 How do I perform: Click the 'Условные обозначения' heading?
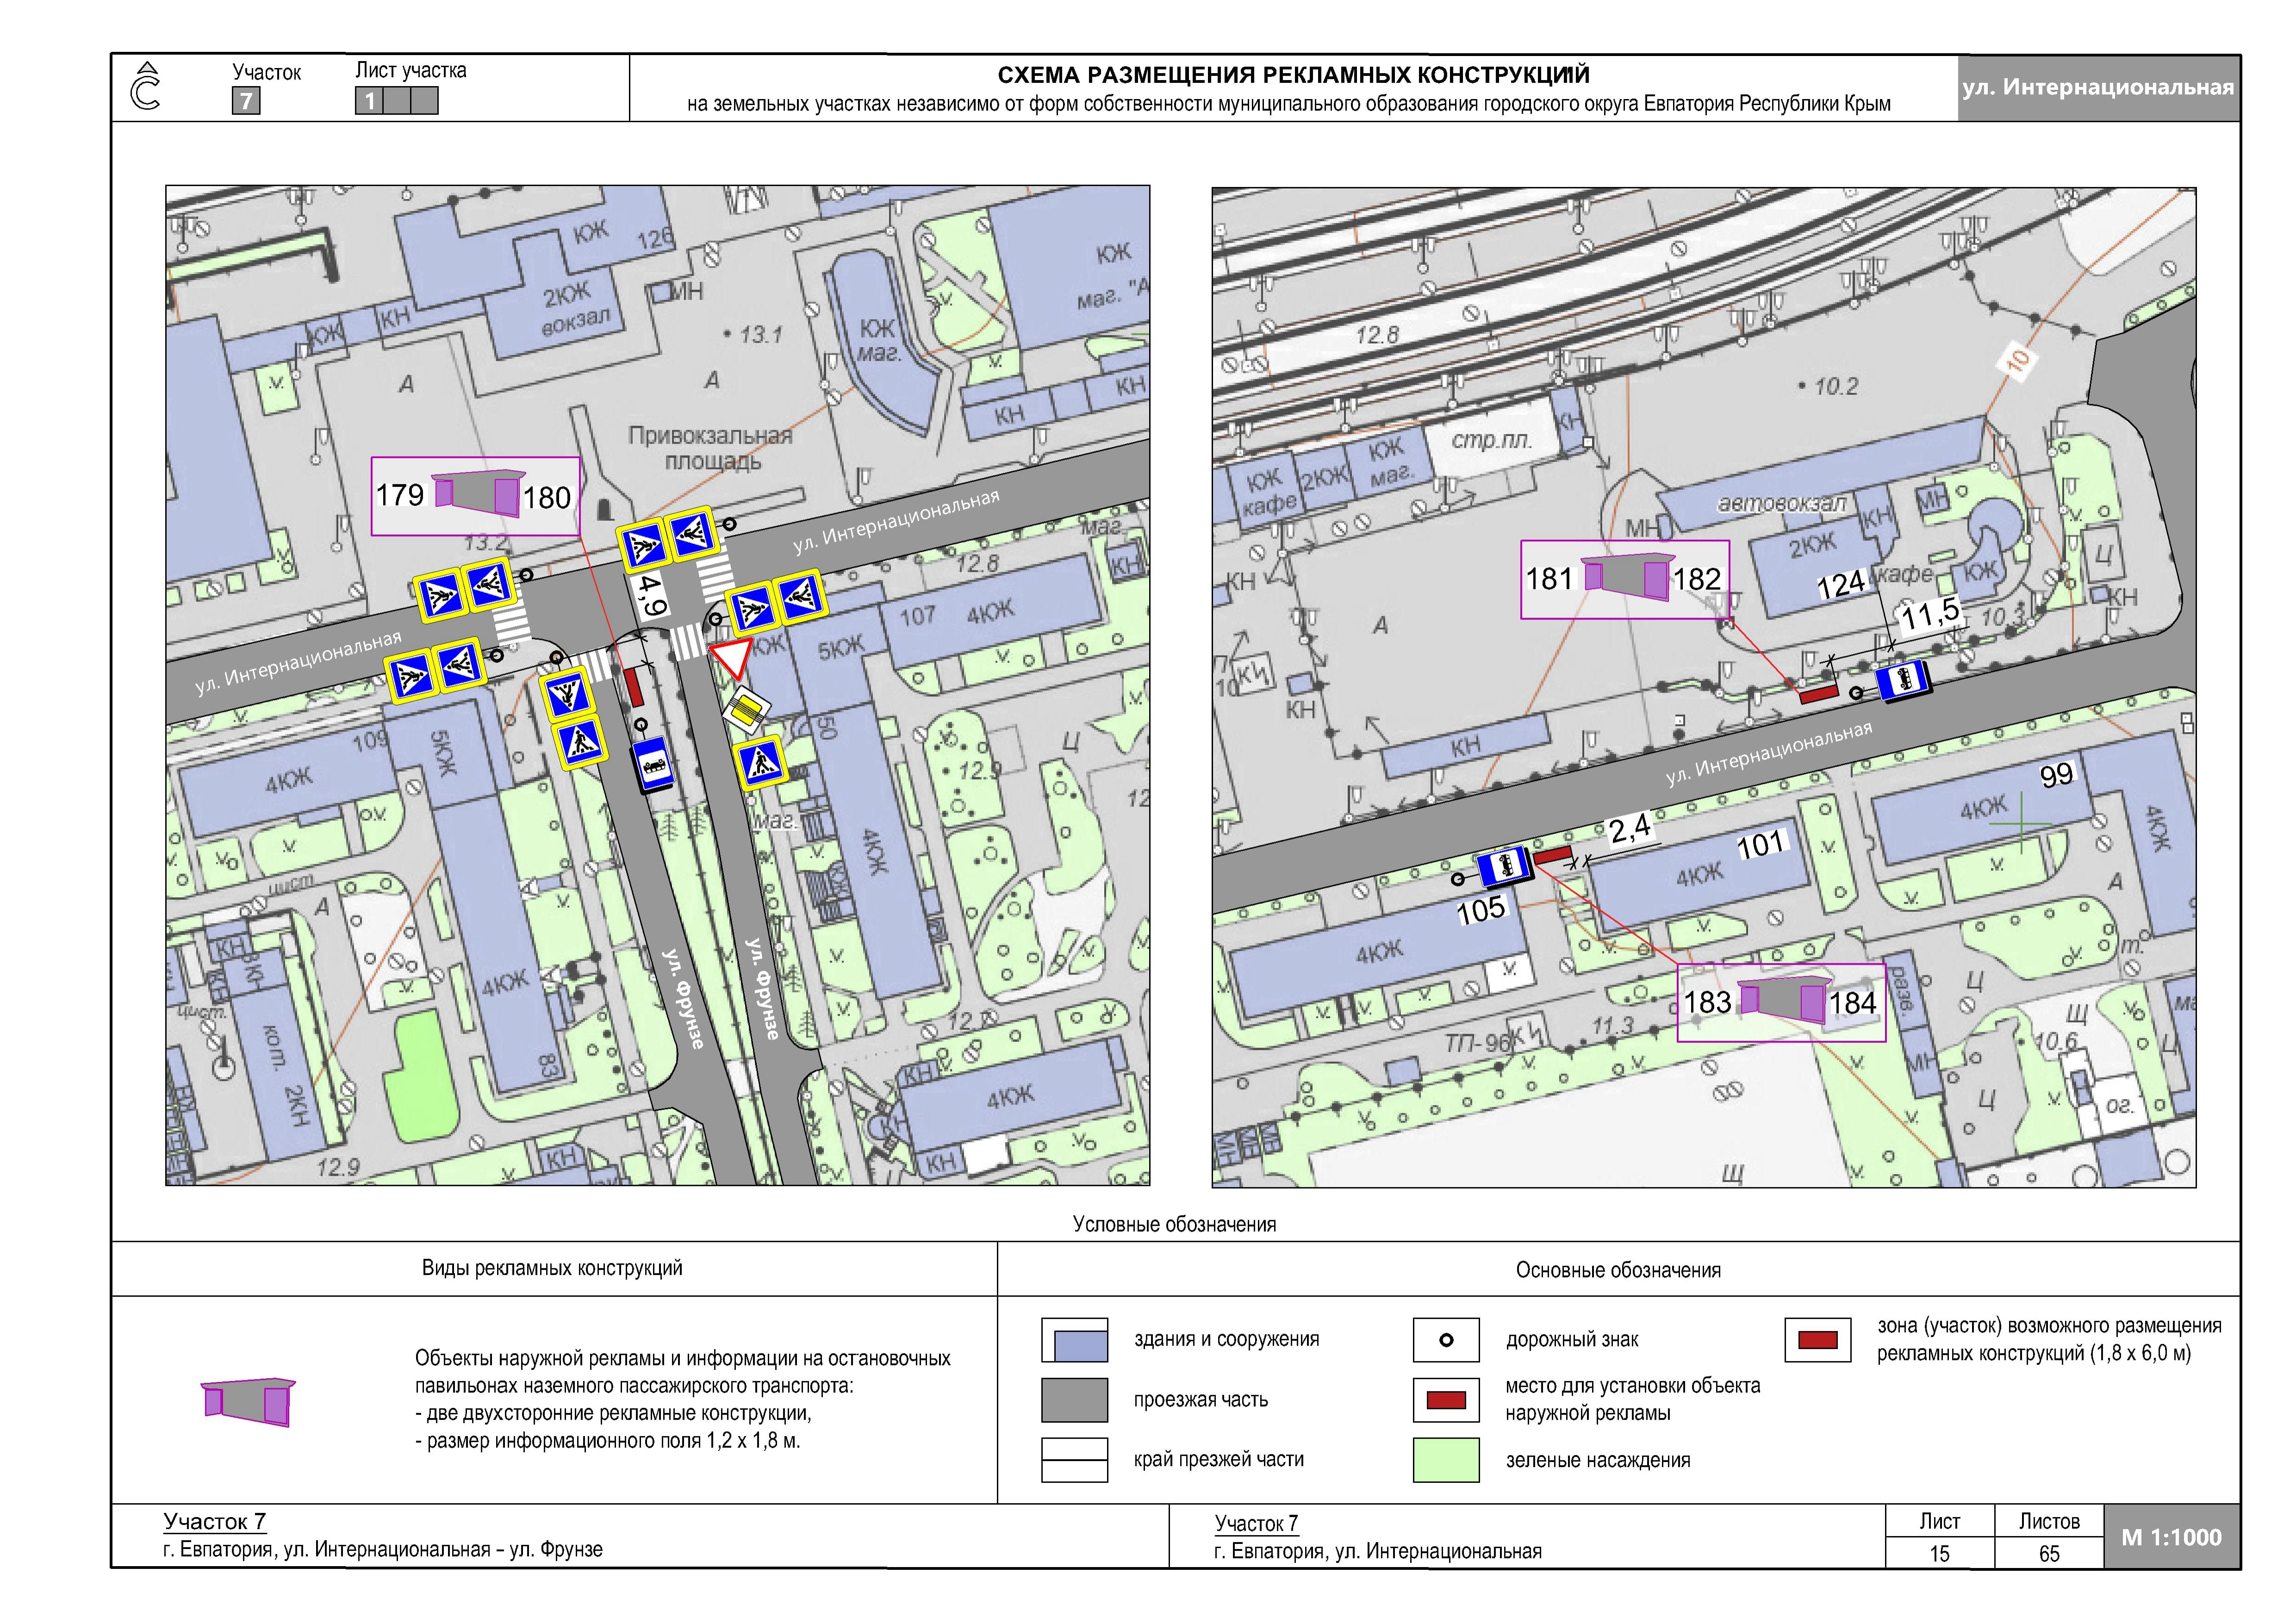[x=1174, y=1225]
